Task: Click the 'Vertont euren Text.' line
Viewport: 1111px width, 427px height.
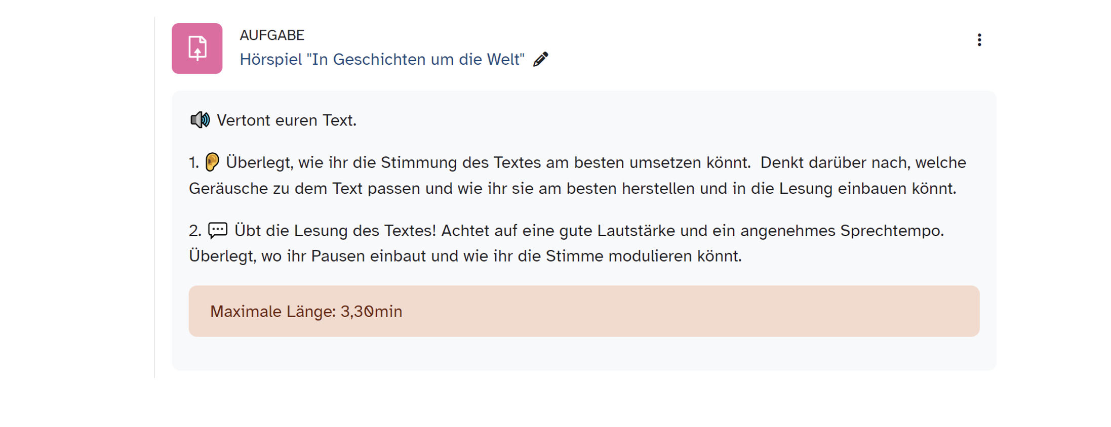Action: tap(287, 120)
